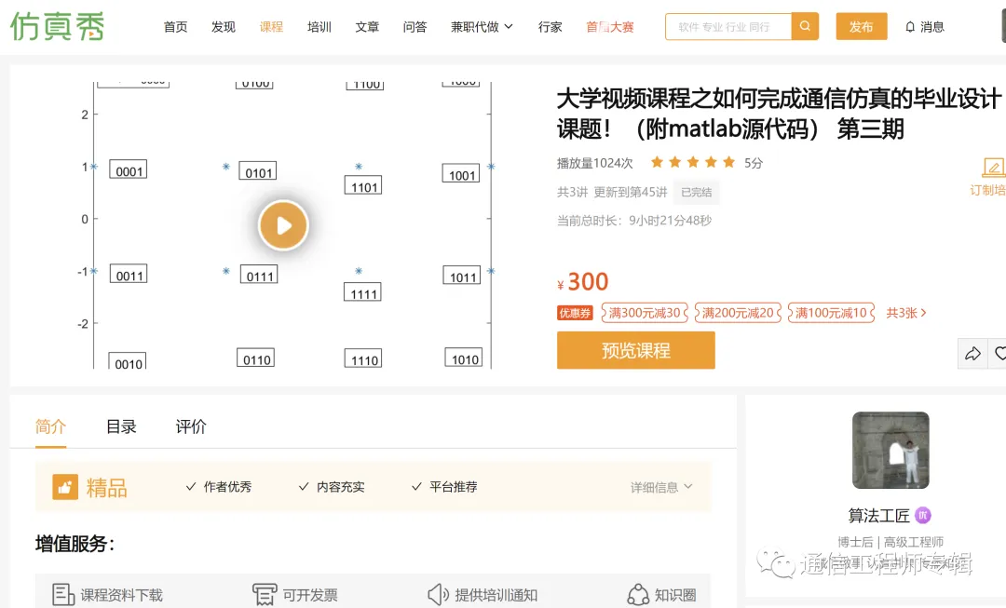Click the 0101 constellation label
Viewport: 1006px width, 608px height.
(x=258, y=171)
